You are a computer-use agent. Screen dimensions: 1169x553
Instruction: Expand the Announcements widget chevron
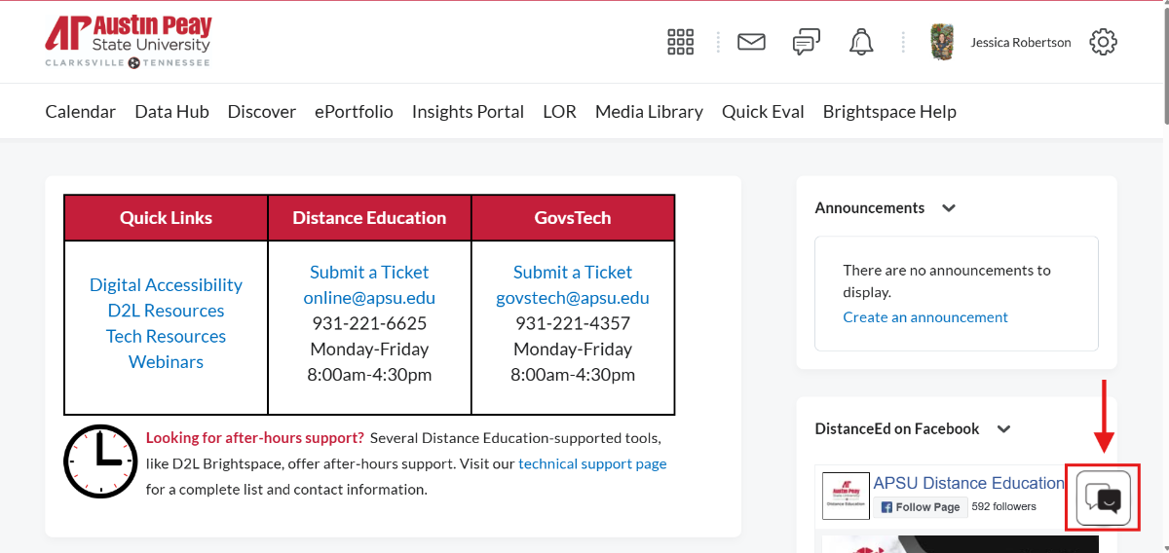pos(949,208)
